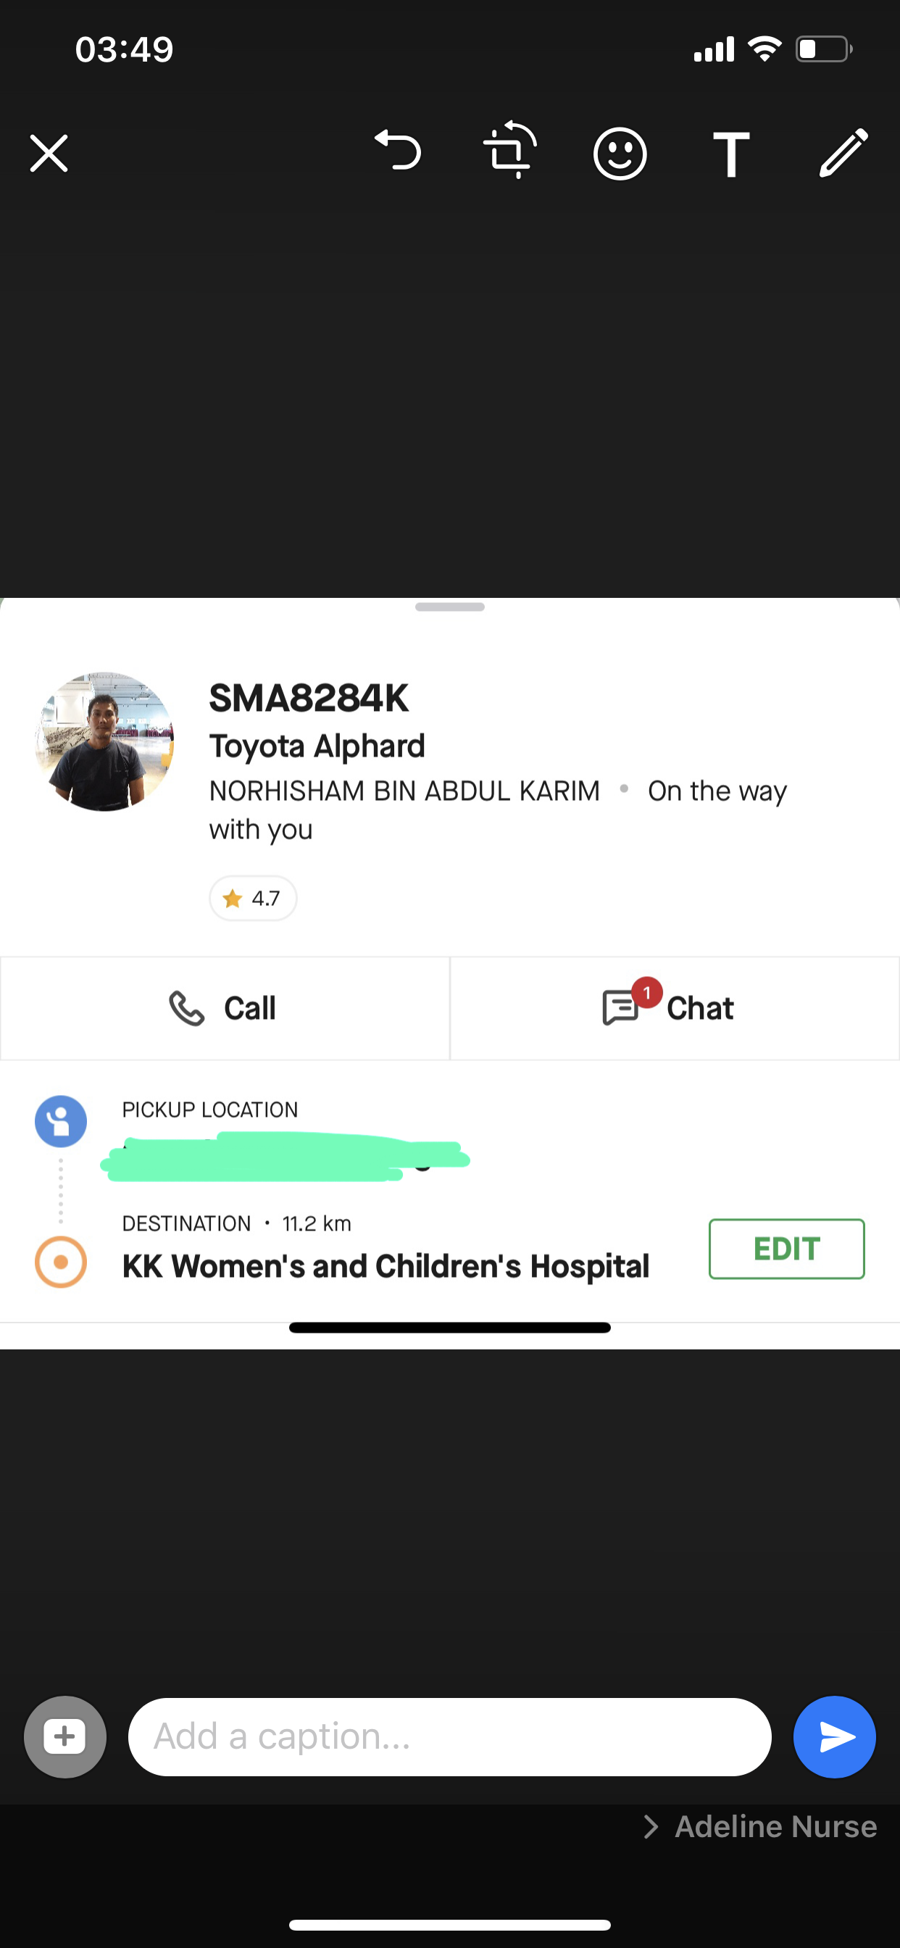Image resolution: width=900 pixels, height=1948 pixels.
Task: Tap the undo arrow icon
Action: click(x=398, y=150)
